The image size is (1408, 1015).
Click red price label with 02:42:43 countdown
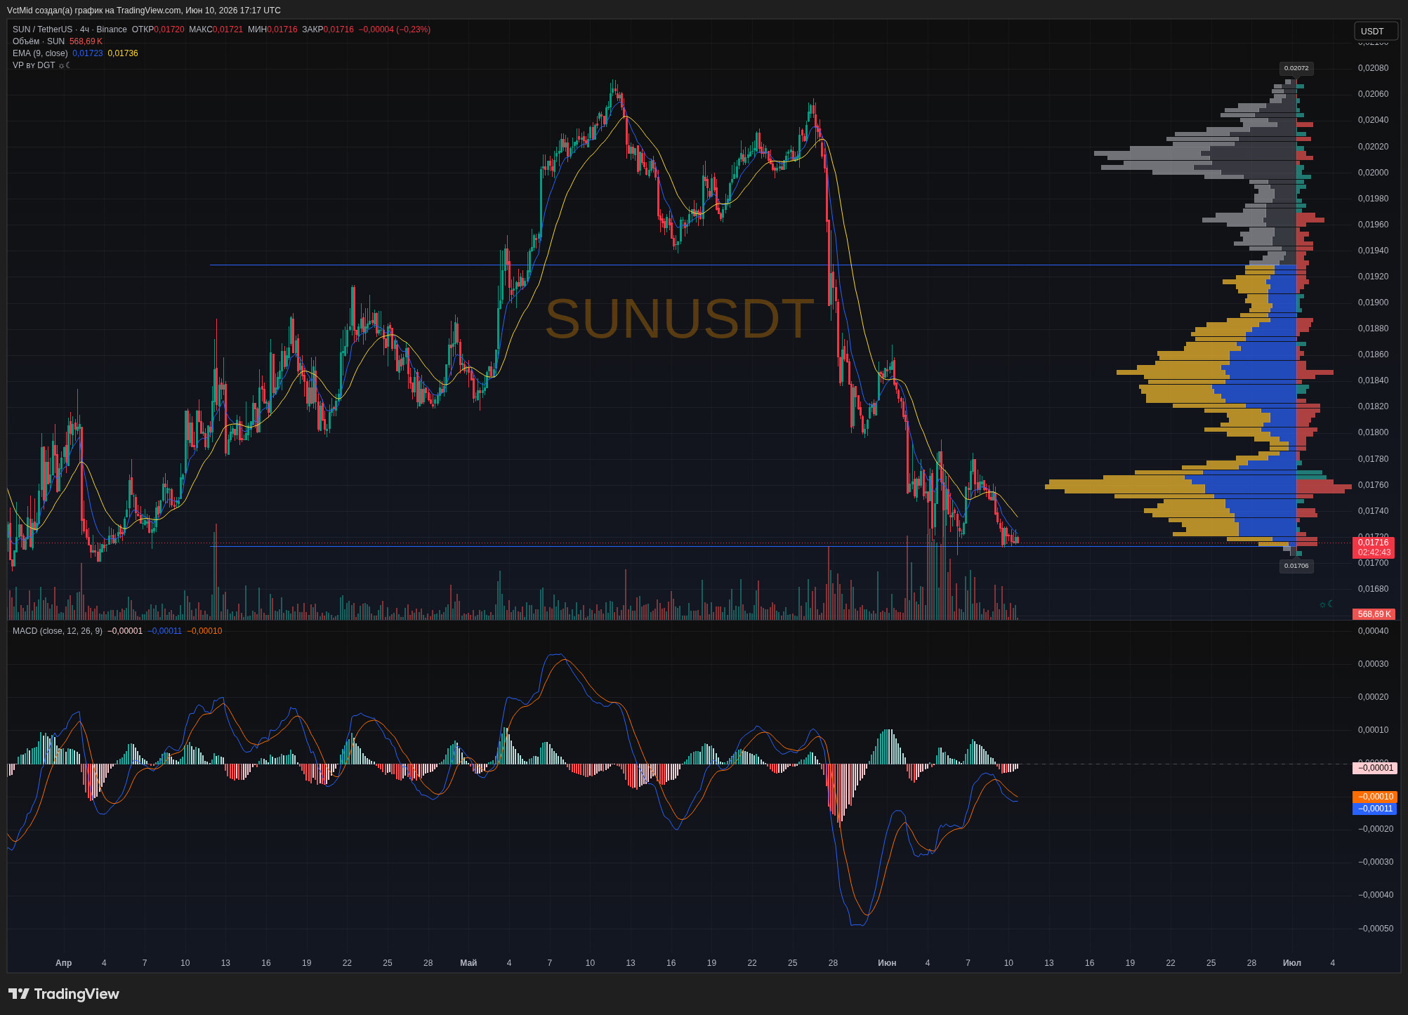coord(1374,548)
